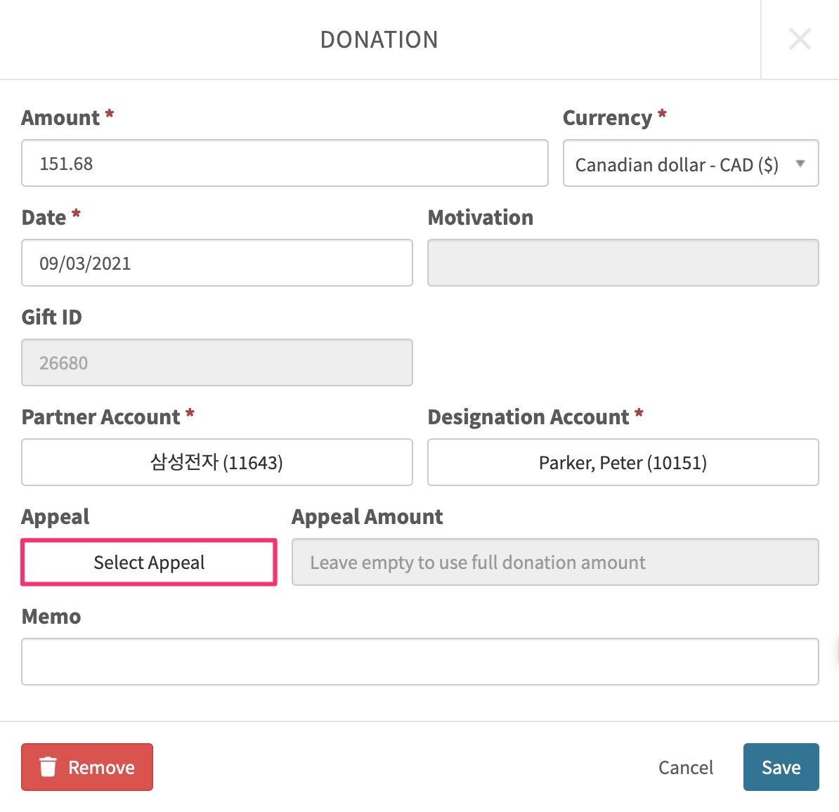Image resolution: width=839 pixels, height=812 pixels.
Task: Click the trash can icon in Remove
Action: click(48, 766)
